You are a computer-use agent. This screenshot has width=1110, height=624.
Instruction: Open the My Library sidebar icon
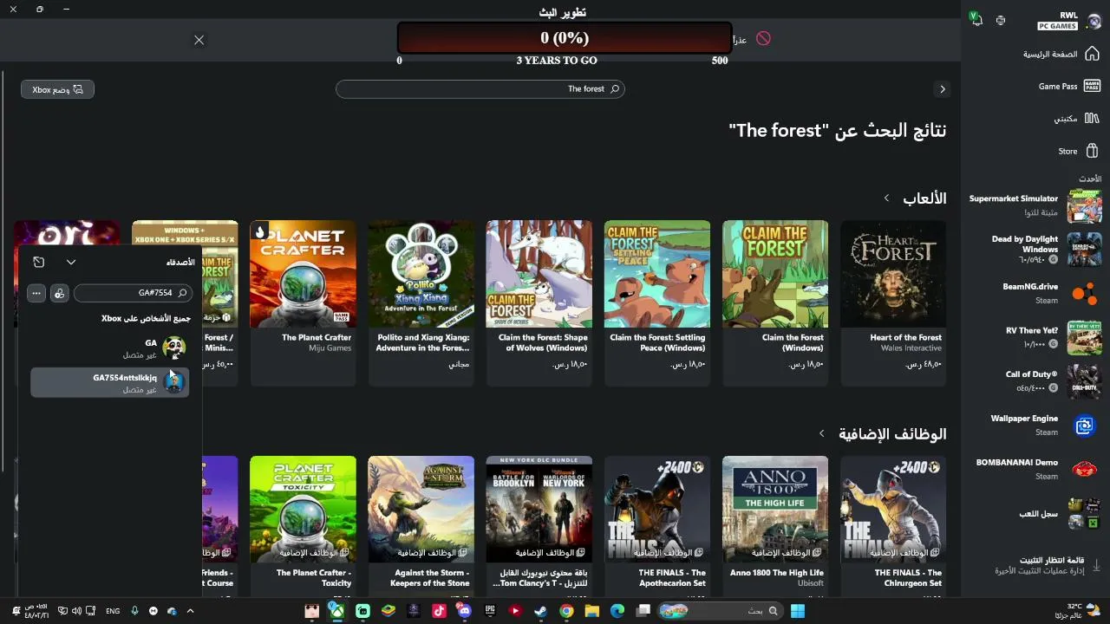[x=1092, y=118]
